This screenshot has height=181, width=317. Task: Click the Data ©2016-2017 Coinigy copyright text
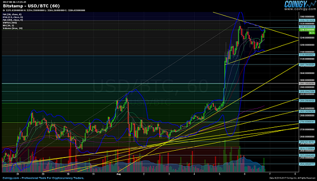(292, 178)
